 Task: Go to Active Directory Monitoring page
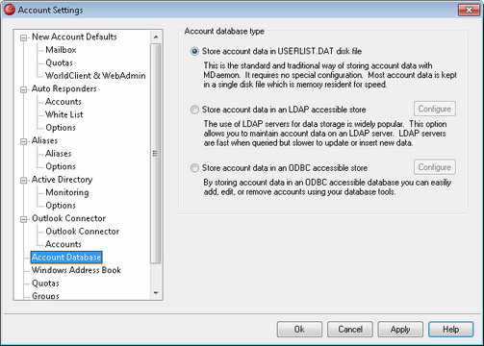(x=67, y=192)
